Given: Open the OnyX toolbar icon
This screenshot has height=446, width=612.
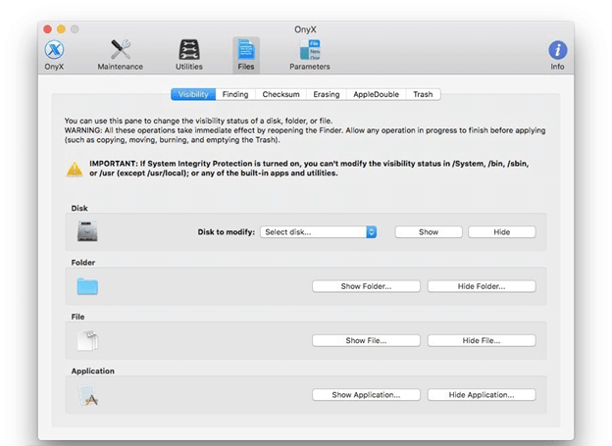Looking at the screenshot, I should coord(55,51).
